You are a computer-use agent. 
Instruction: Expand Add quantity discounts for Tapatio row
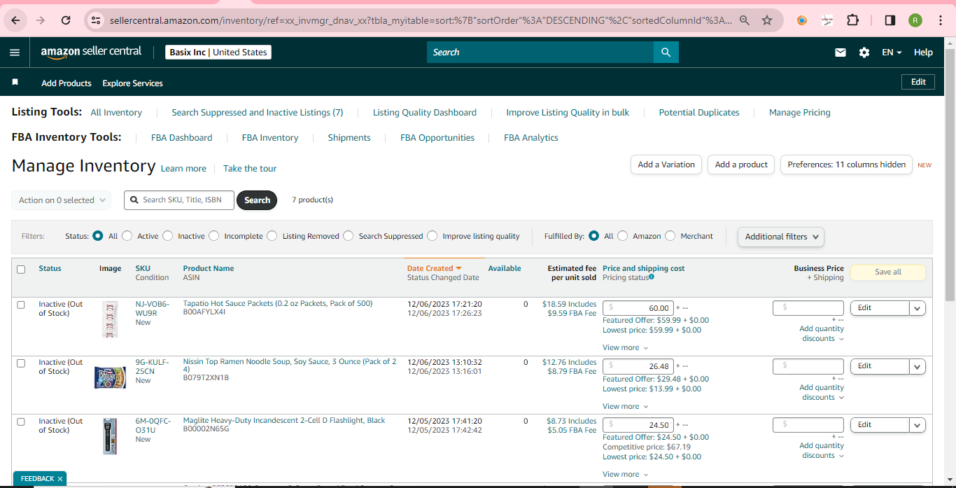coord(822,333)
